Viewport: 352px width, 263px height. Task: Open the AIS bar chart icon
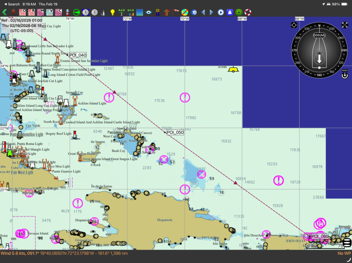131,12
